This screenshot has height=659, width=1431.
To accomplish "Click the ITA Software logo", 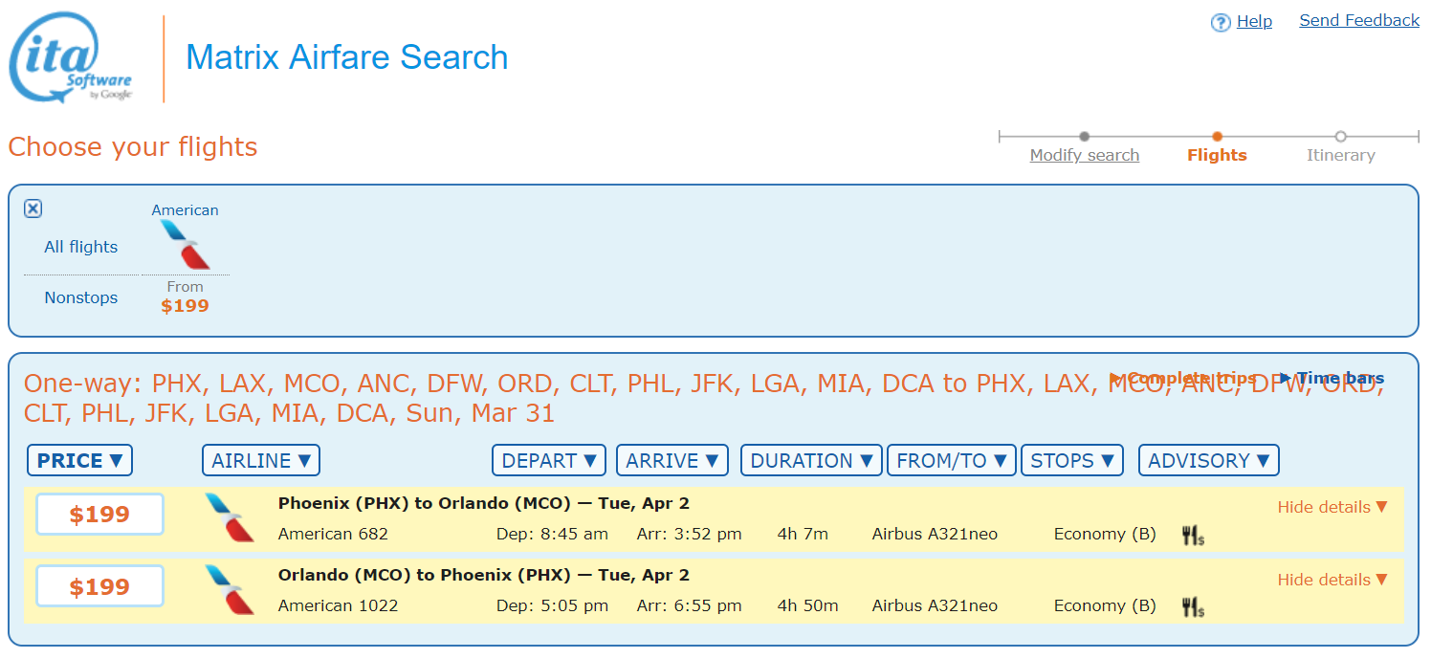I will pyautogui.click(x=71, y=57).
